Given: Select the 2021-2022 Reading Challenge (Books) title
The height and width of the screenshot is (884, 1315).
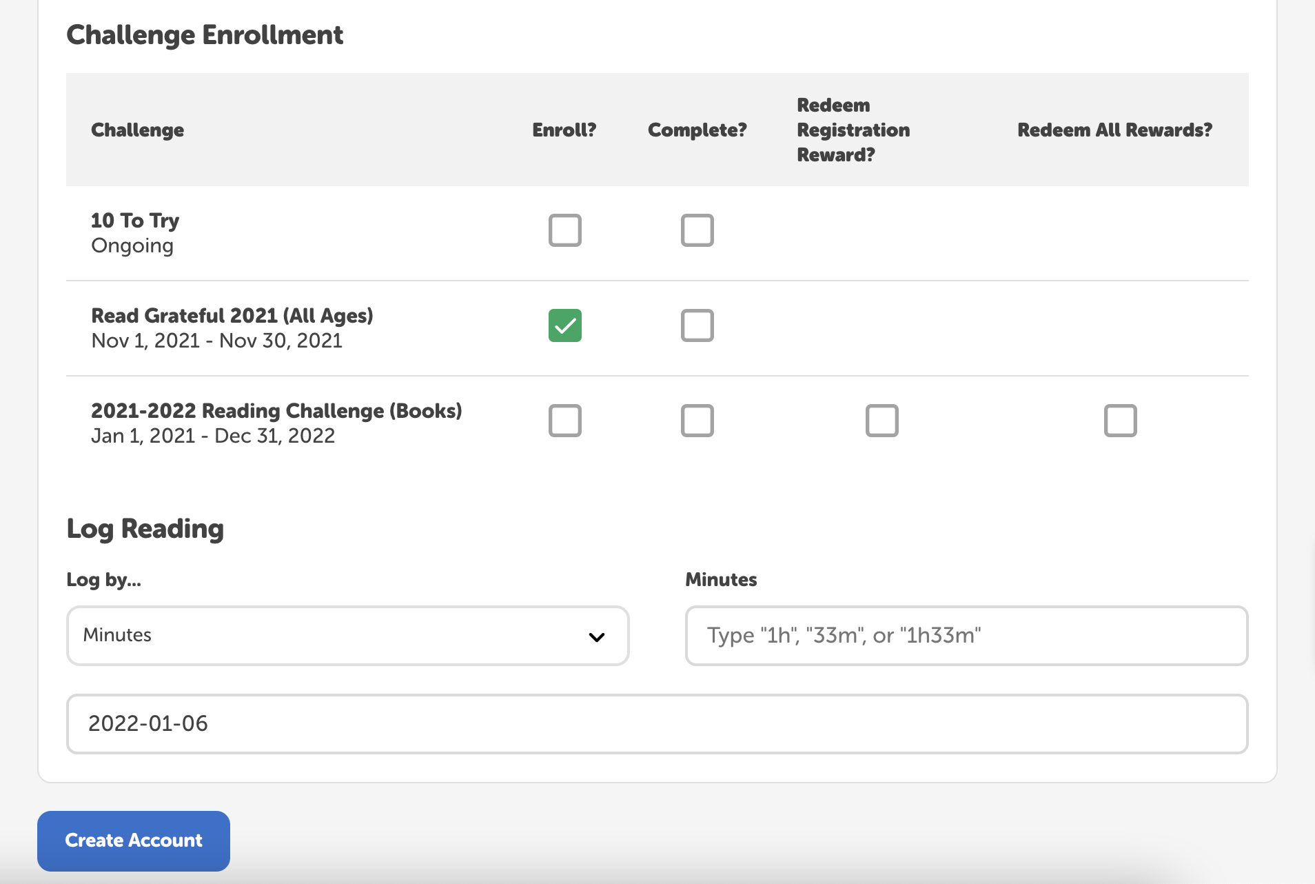Looking at the screenshot, I should 276,411.
